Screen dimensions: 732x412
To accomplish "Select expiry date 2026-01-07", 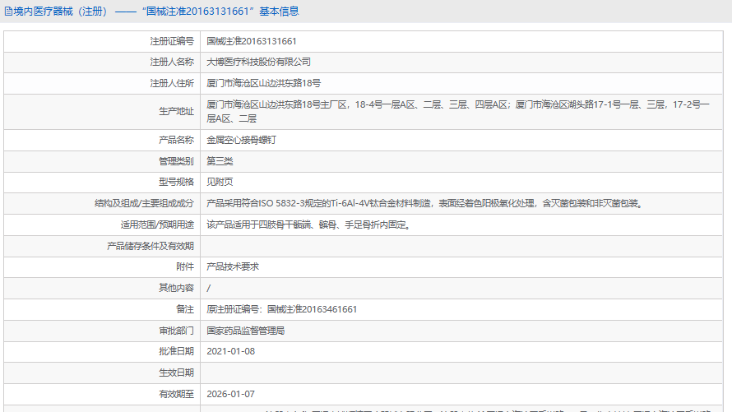I will 230,394.
